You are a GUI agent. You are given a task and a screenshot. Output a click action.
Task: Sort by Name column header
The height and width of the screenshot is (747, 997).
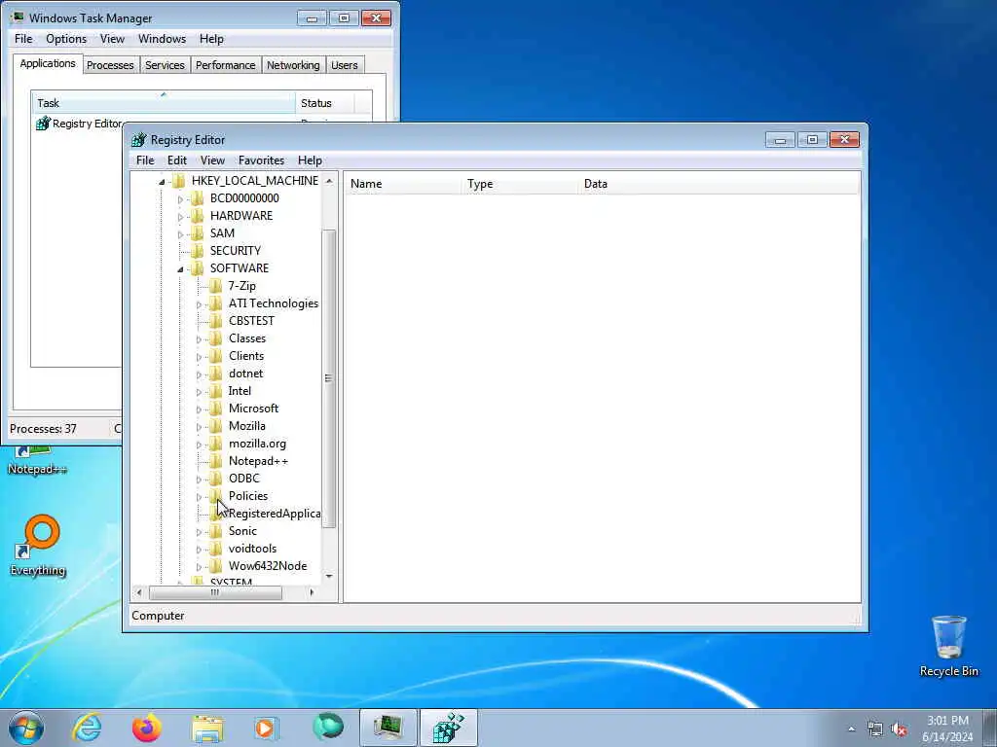coord(402,184)
